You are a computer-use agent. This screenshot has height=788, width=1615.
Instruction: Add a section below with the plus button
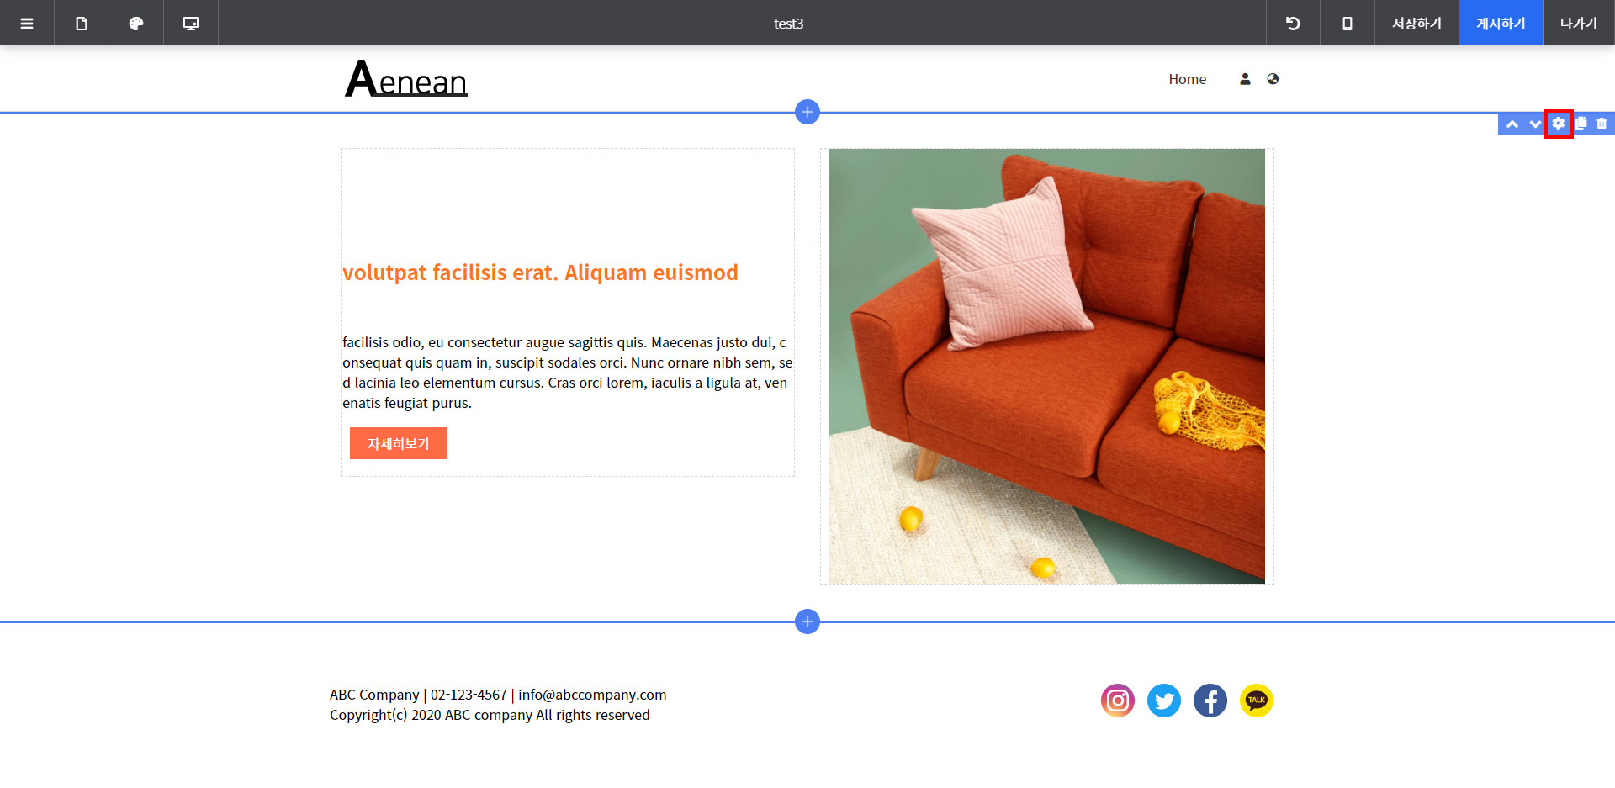[x=807, y=622]
